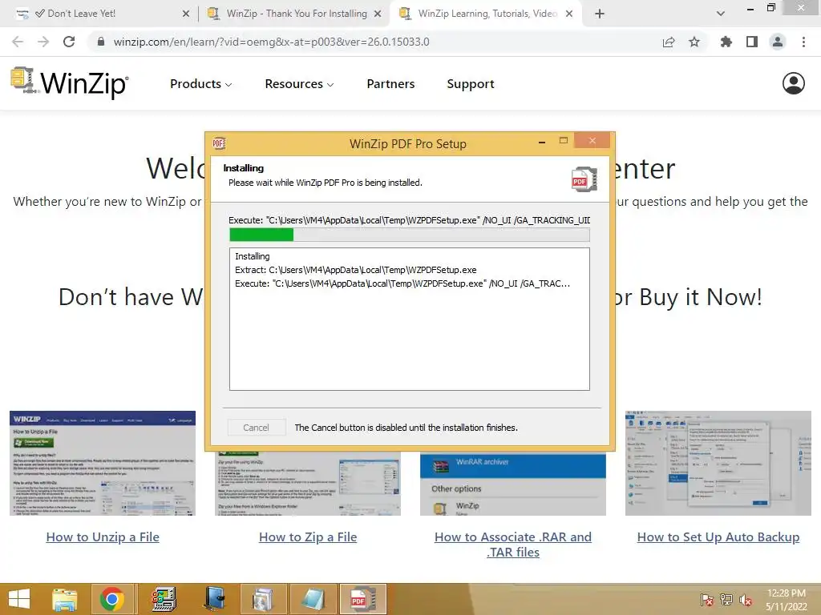821x615 pixels.
Task: Click the address bar URL
Action: (x=271, y=42)
